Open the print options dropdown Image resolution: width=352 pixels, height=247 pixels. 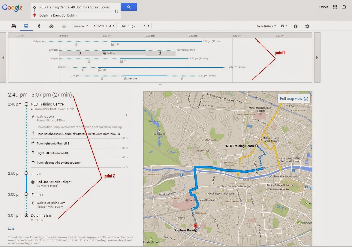pyautogui.click(x=284, y=26)
